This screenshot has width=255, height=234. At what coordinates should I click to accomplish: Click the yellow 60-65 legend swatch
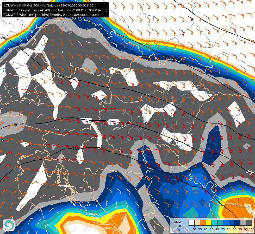pyautogui.click(x=209, y=223)
